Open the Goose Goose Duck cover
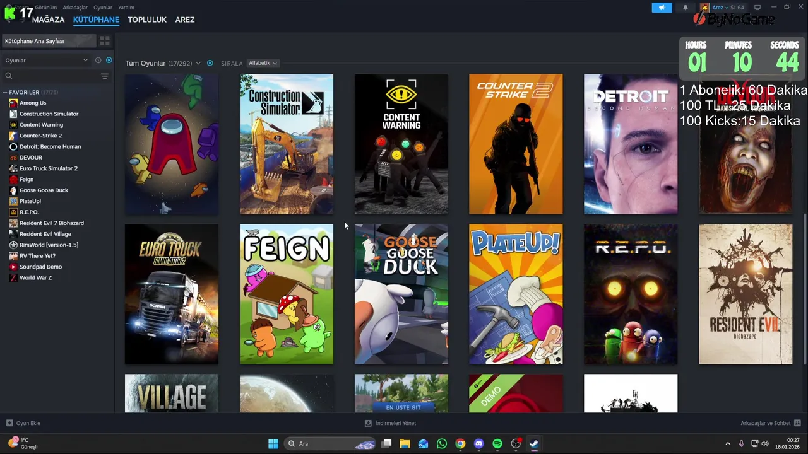The image size is (808, 454). pos(401,294)
